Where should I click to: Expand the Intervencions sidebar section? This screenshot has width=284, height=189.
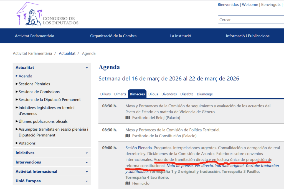click(x=87, y=162)
